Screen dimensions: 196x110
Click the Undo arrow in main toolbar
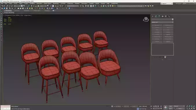point(2,6)
